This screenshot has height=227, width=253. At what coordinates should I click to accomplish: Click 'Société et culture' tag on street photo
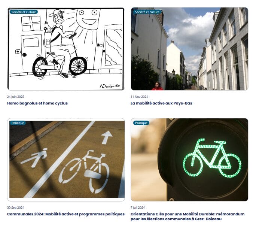[147, 12]
